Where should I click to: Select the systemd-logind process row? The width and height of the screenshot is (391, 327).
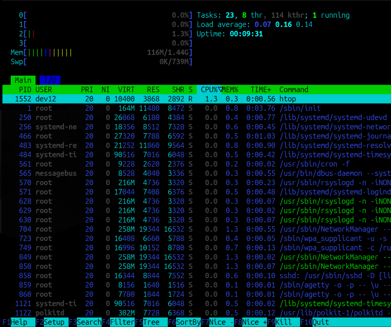197,192
